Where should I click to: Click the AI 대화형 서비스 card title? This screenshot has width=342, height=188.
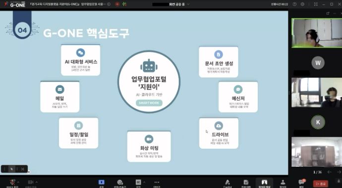click(81, 62)
